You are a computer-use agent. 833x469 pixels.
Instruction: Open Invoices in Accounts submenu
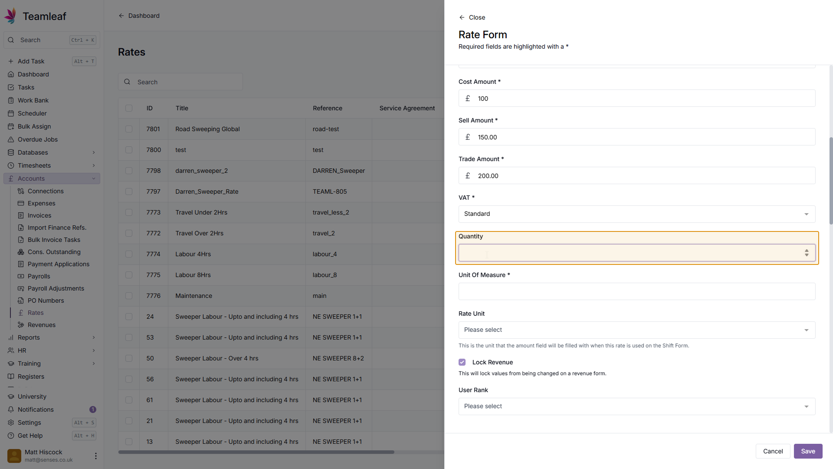39,215
